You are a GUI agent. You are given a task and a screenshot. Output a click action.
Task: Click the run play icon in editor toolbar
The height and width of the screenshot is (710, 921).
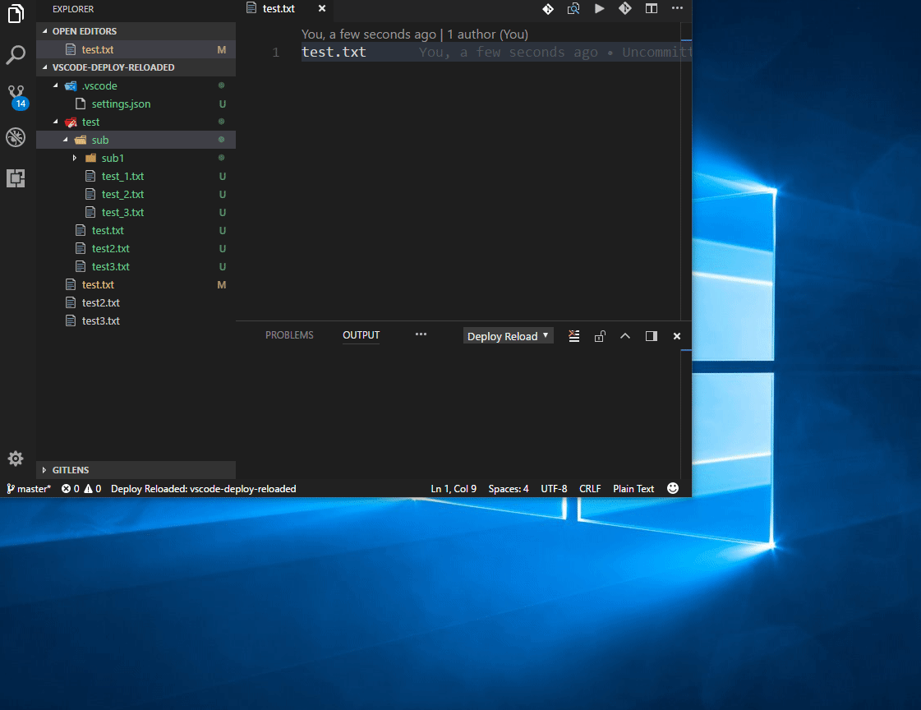tap(600, 9)
